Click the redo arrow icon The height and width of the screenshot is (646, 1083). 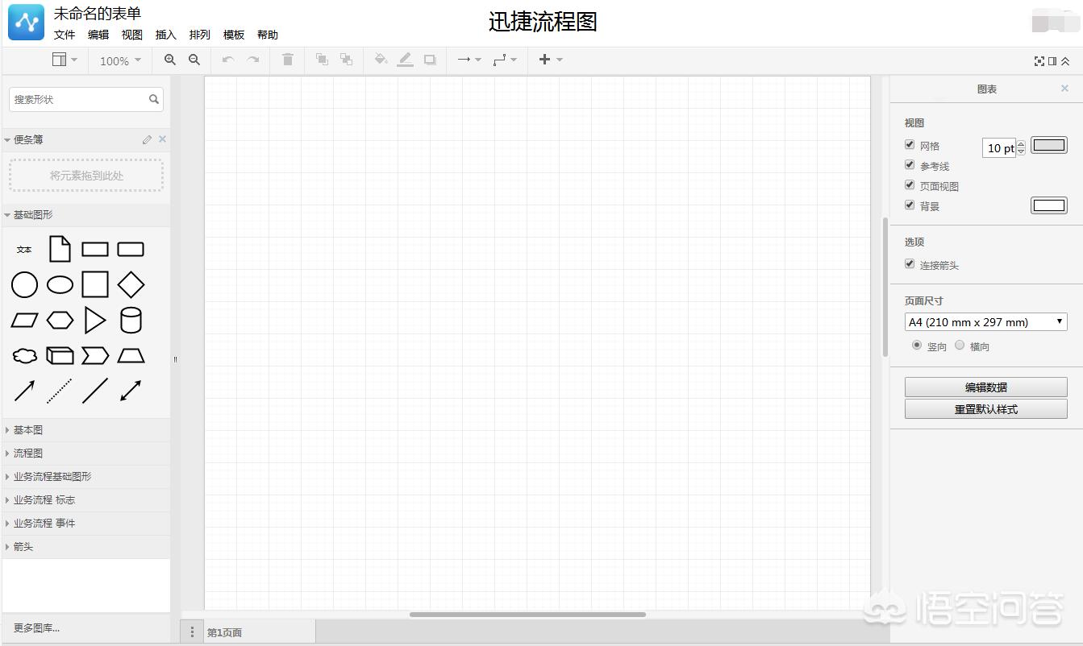(x=252, y=60)
